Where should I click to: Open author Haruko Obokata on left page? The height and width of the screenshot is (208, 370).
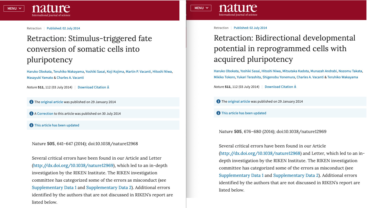click(x=39, y=72)
